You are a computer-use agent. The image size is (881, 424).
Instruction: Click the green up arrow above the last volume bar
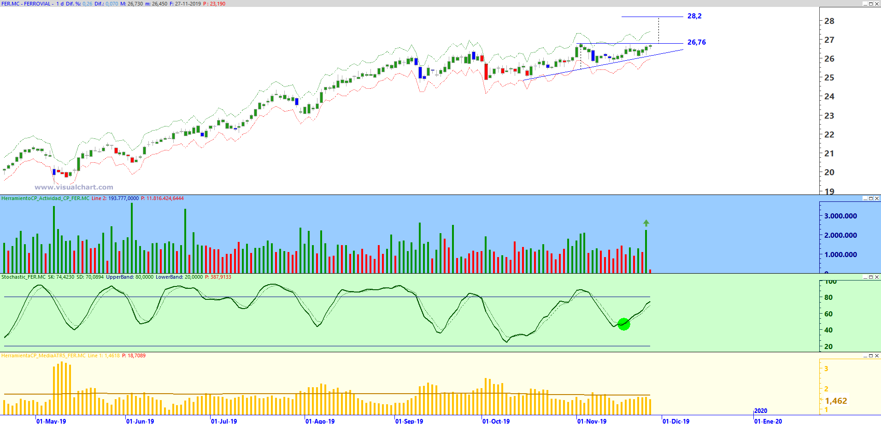646,223
